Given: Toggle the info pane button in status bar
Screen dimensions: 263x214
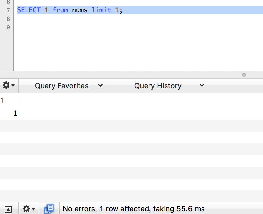Looking at the screenshot, I should click(8, 209).
